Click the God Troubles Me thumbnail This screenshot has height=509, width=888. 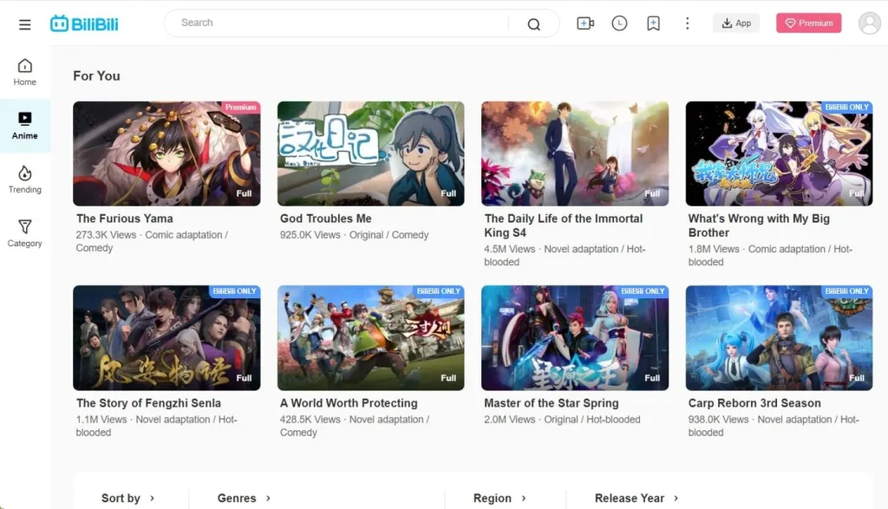[x=370, y=153]
